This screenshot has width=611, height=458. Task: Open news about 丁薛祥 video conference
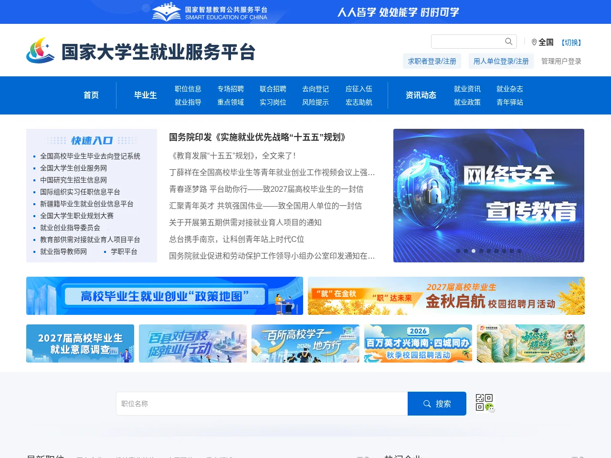[272, 172]
